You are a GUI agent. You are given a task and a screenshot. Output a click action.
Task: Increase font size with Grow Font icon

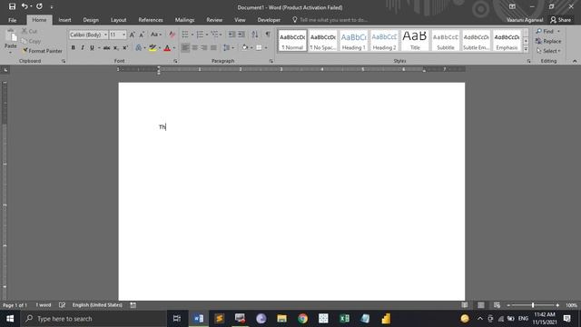point(132,35)
